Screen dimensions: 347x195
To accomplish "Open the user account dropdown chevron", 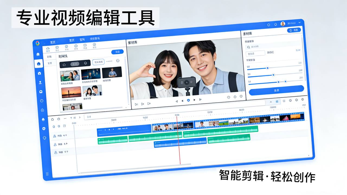I will (300, 23).
